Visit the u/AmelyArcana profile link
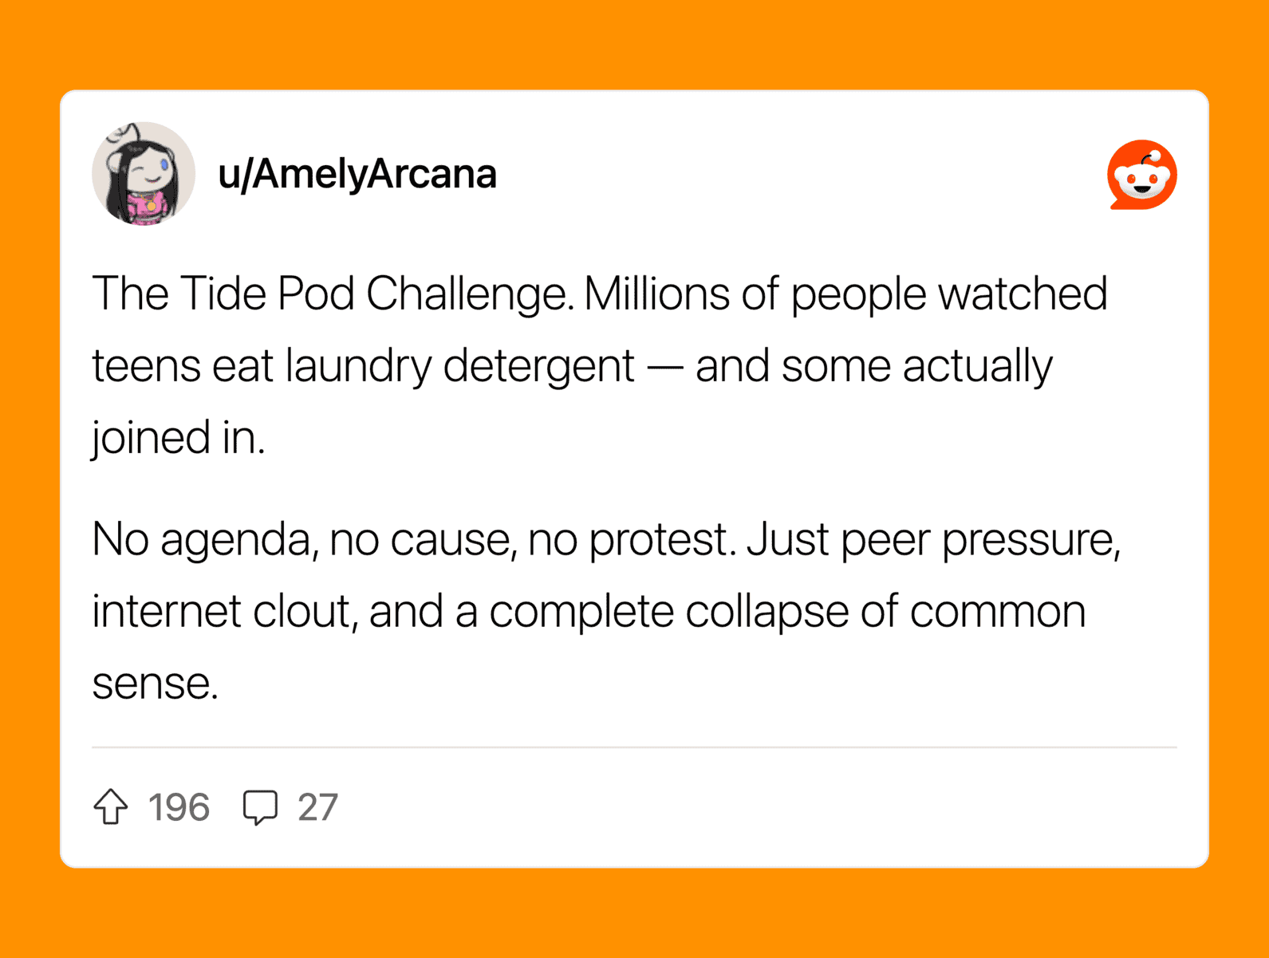This screenshot has height=958, width=1269. click(357, 174)
